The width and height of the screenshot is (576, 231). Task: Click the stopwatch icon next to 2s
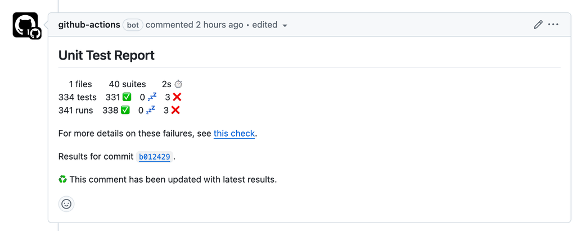[x=178, y=84]
